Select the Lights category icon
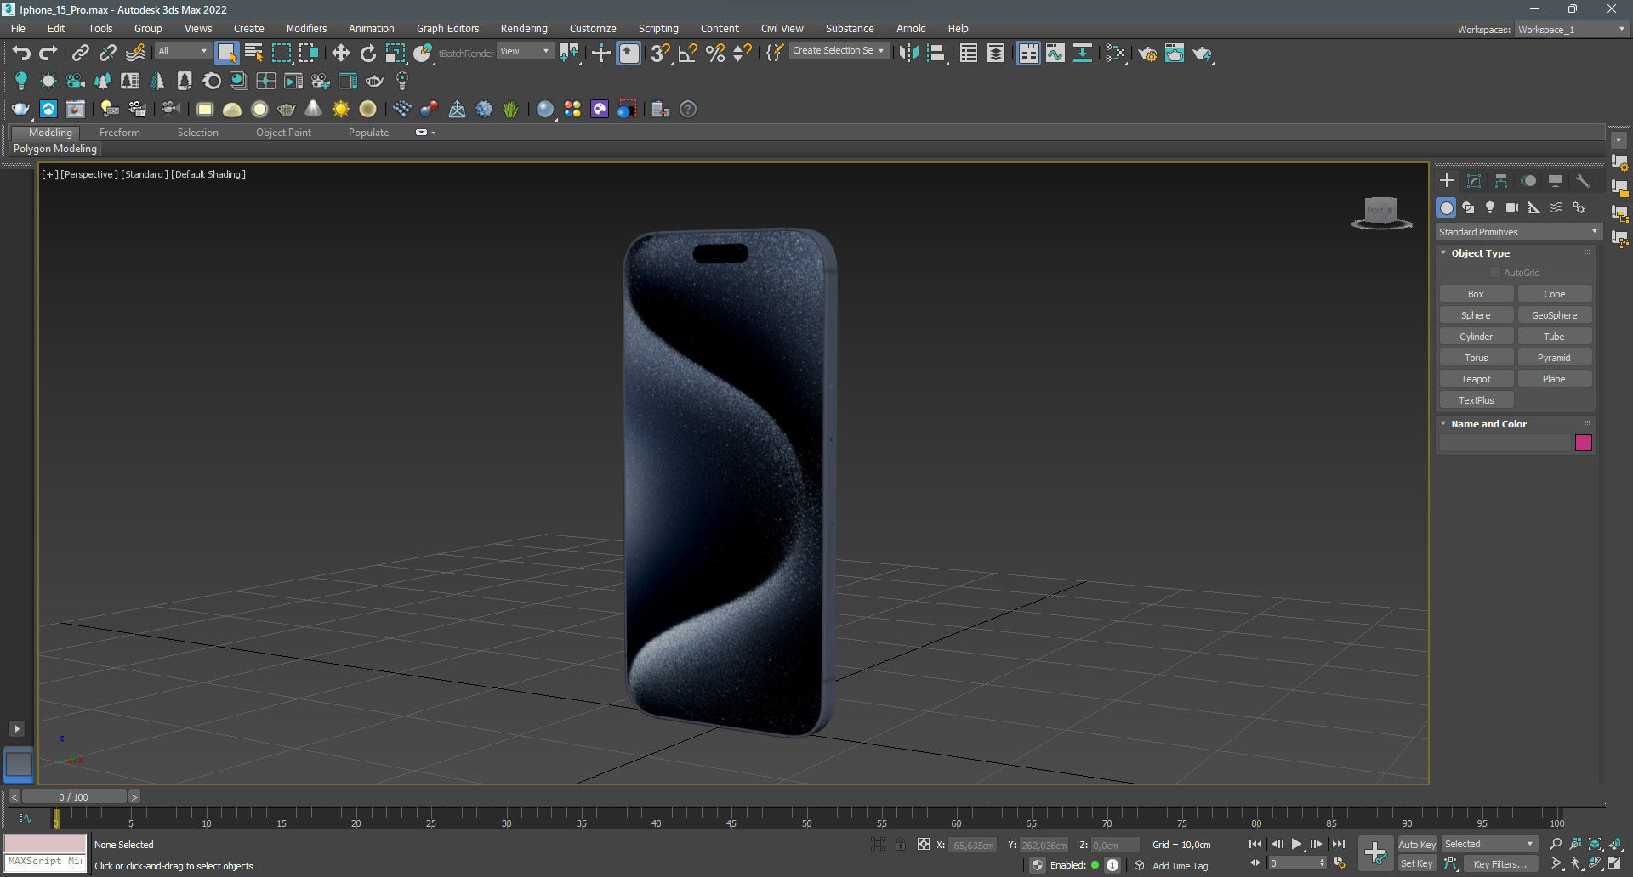This screenshot has width=1633, height=877. [x=1490, y=207]
